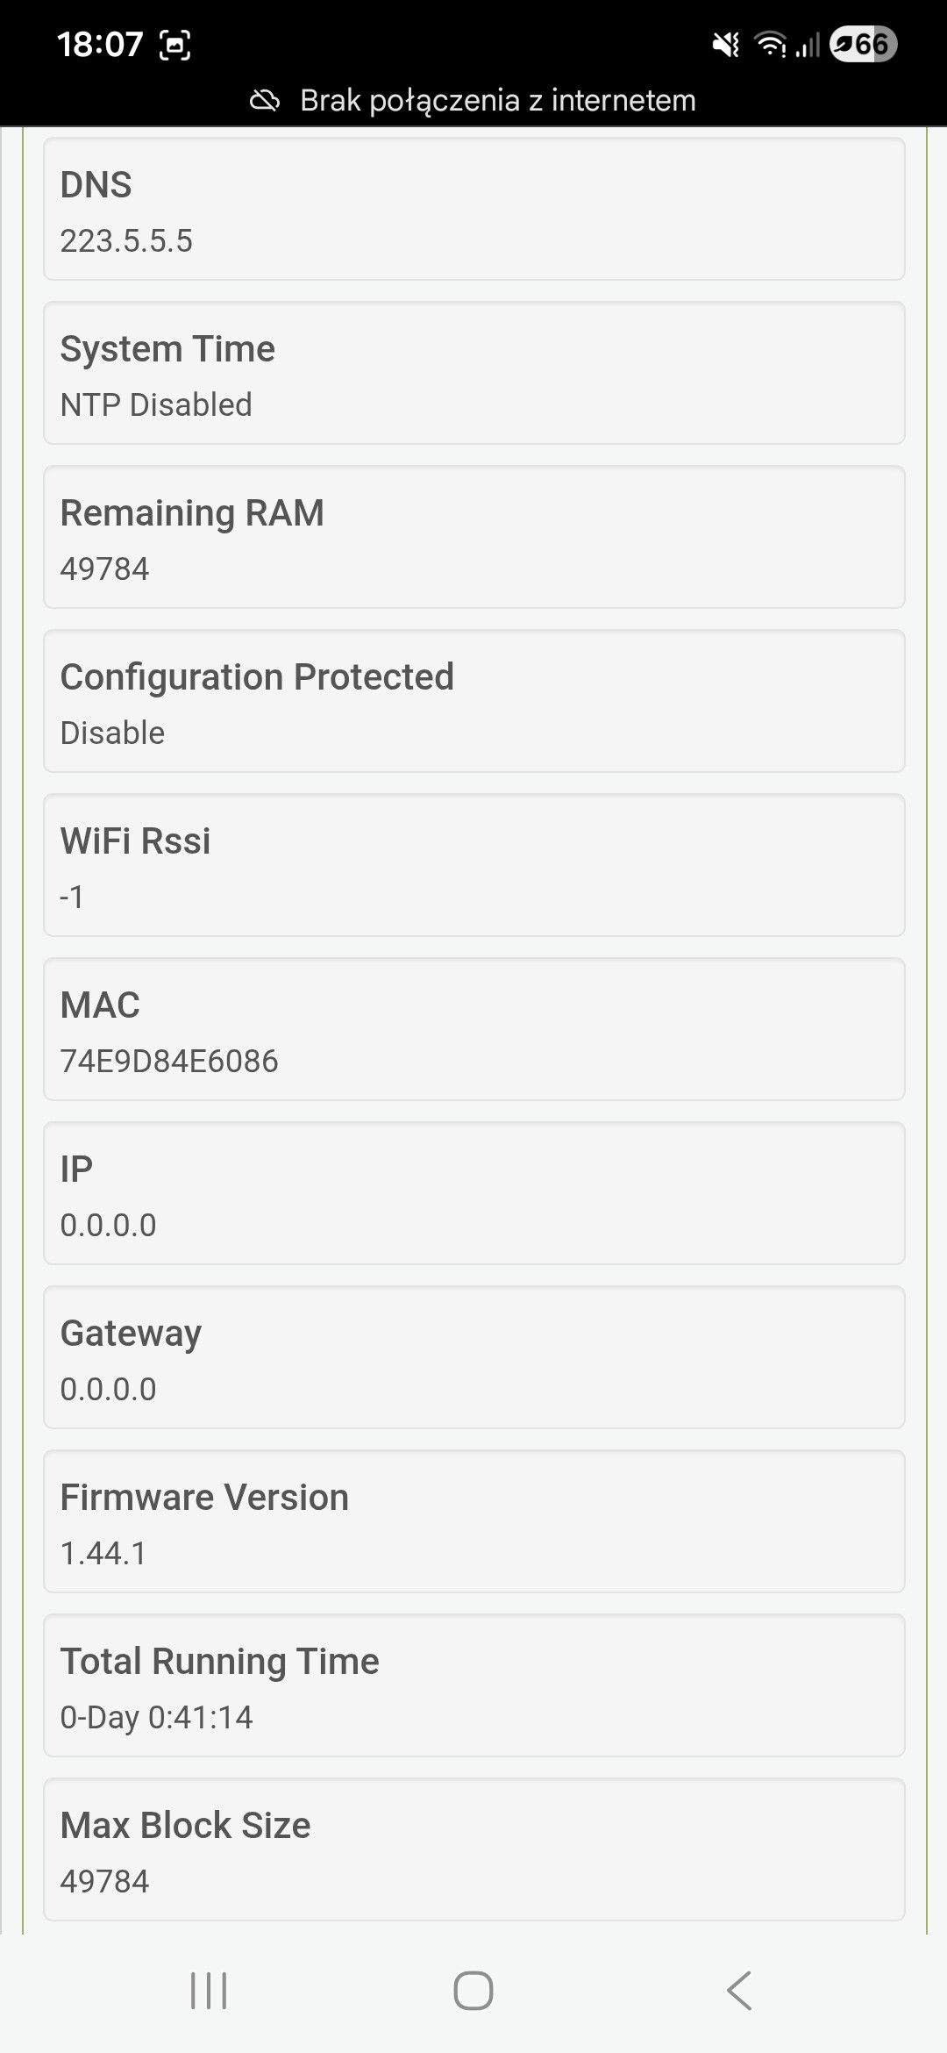Screen dimensions: 947x2053
Task: Select the DNS info card
Action: [x=473, y=209]
